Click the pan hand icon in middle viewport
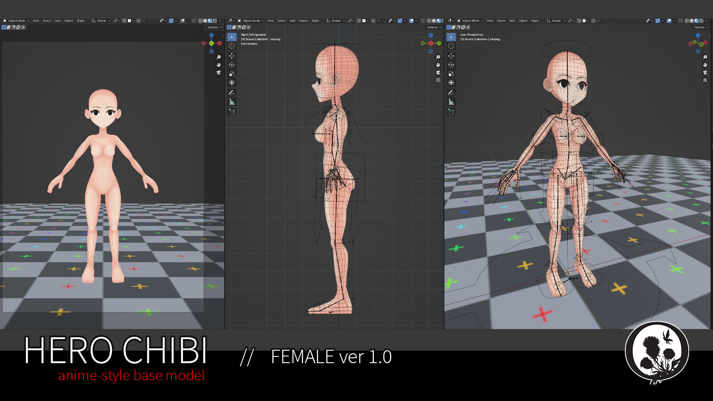This screenshot has height=401, width=713. [x=438, y=65]
